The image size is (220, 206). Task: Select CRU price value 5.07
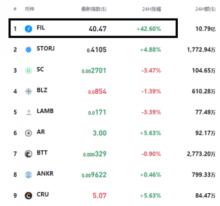[x=99, y=195]
